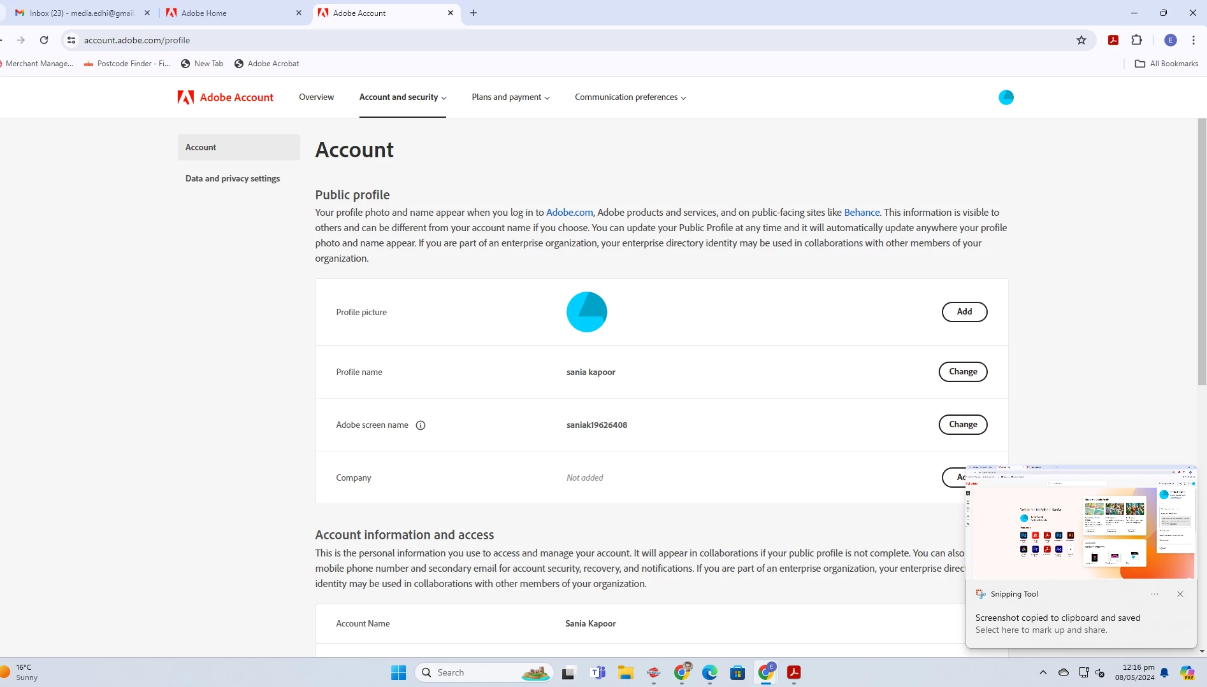Switch to the Gmail Inbox tab

[x=82, y=13]
